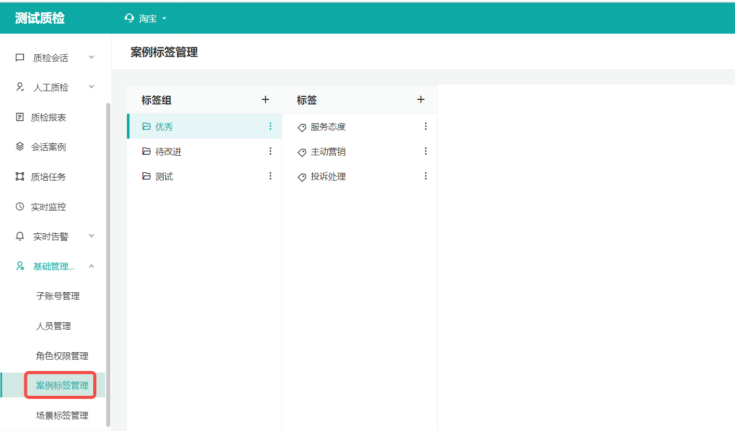Screen dimensions: 735x431
Task: Click the tag icon beside 主动营销
Action: pos(302,152)
